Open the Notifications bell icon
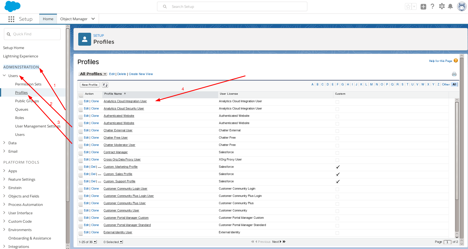The width and height of the screenshot is (468, 249). [450, 6]
